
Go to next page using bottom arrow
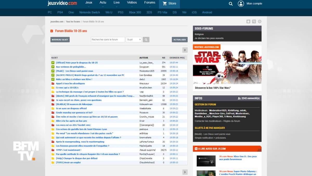(185, 172)
